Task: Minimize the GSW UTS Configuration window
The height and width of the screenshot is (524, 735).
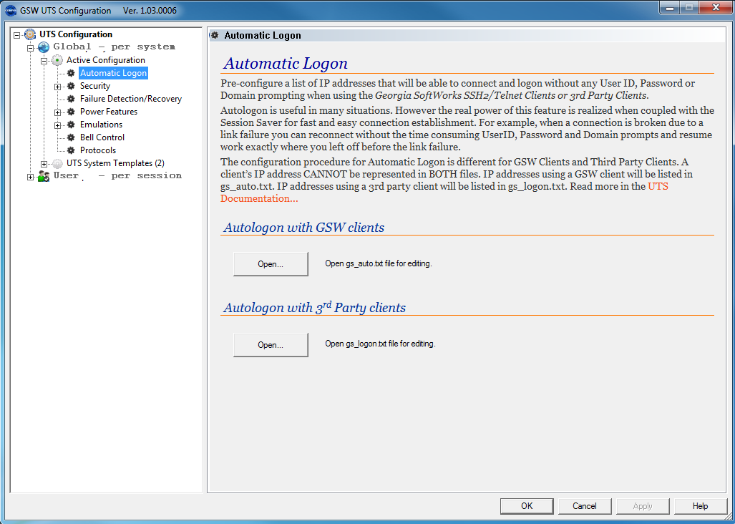Action: pos(671,7)
